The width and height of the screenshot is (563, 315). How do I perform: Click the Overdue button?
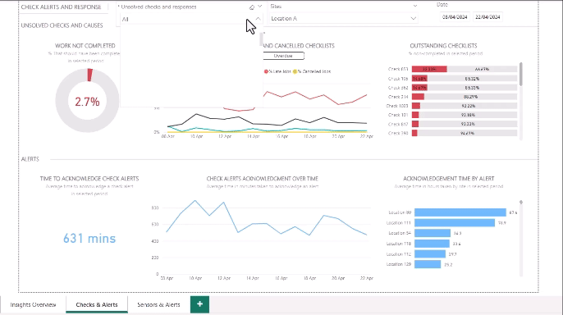[283, 56]
